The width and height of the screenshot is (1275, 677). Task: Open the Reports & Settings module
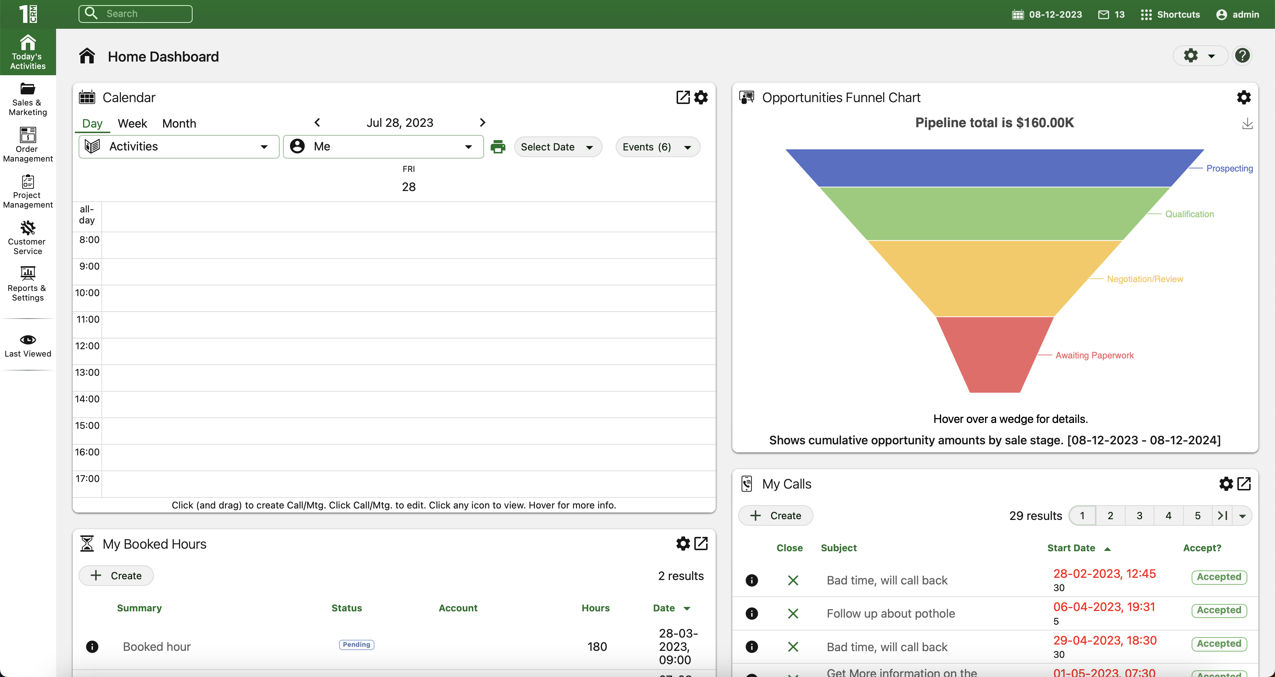28,274
